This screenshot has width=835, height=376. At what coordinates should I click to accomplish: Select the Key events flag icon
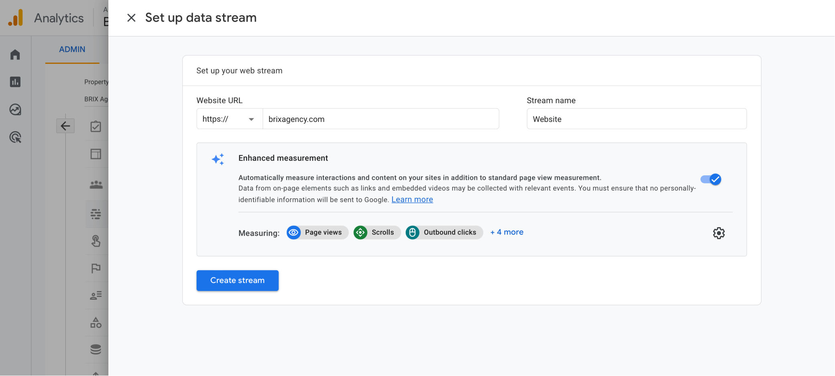pos(95,268)
